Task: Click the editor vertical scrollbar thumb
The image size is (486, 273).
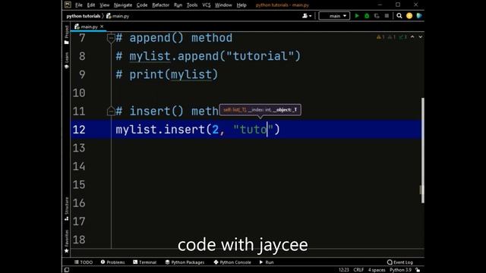Action: pyautogui.click(x=423, y=150)
